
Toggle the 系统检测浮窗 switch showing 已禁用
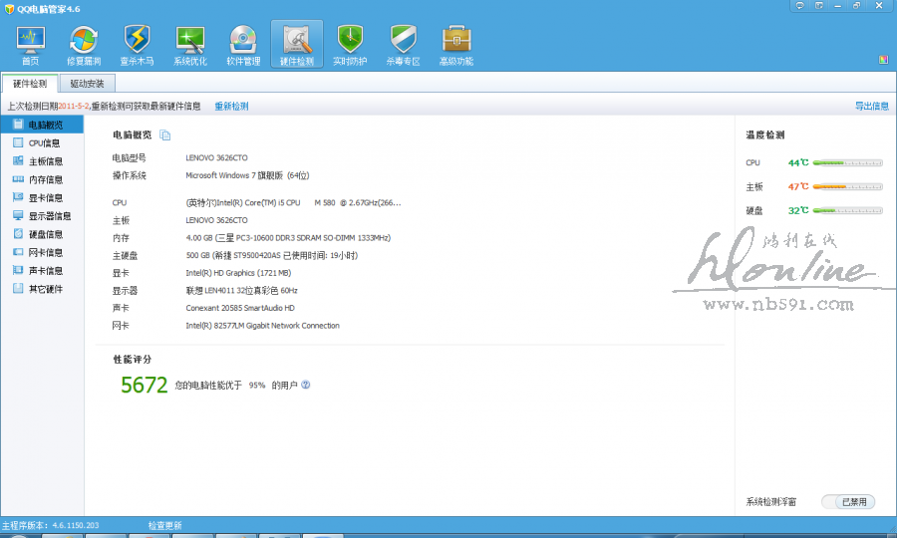848,502
